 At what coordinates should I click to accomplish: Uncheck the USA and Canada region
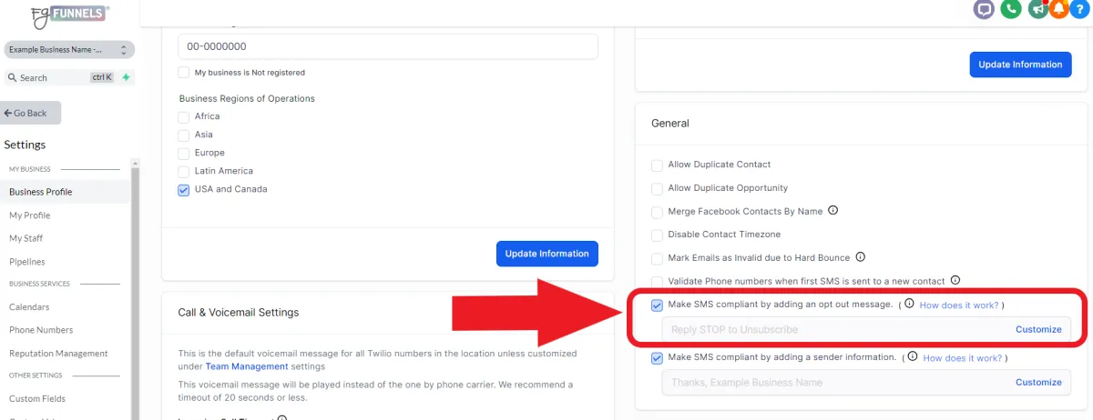click(184, 190)
